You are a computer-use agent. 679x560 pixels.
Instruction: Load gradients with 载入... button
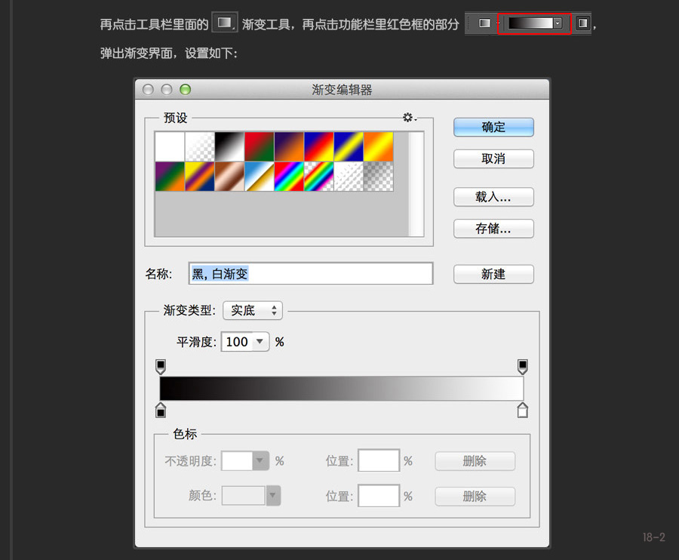(493, 197)
